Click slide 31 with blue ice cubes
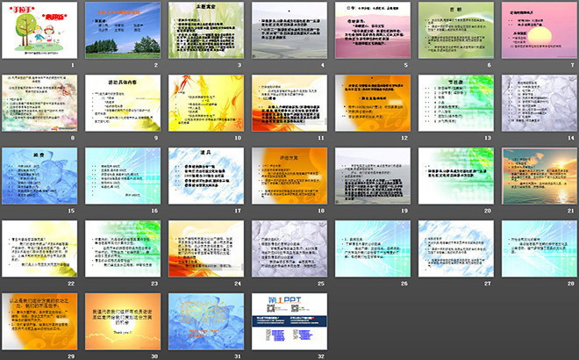This screenshot has width=579, height=360. 204,321
